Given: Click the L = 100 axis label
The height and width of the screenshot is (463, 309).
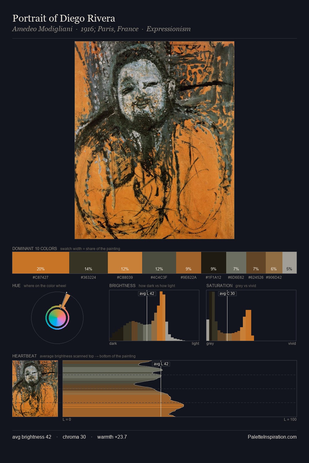Looking at the screenshot, I should coord(290,419).
